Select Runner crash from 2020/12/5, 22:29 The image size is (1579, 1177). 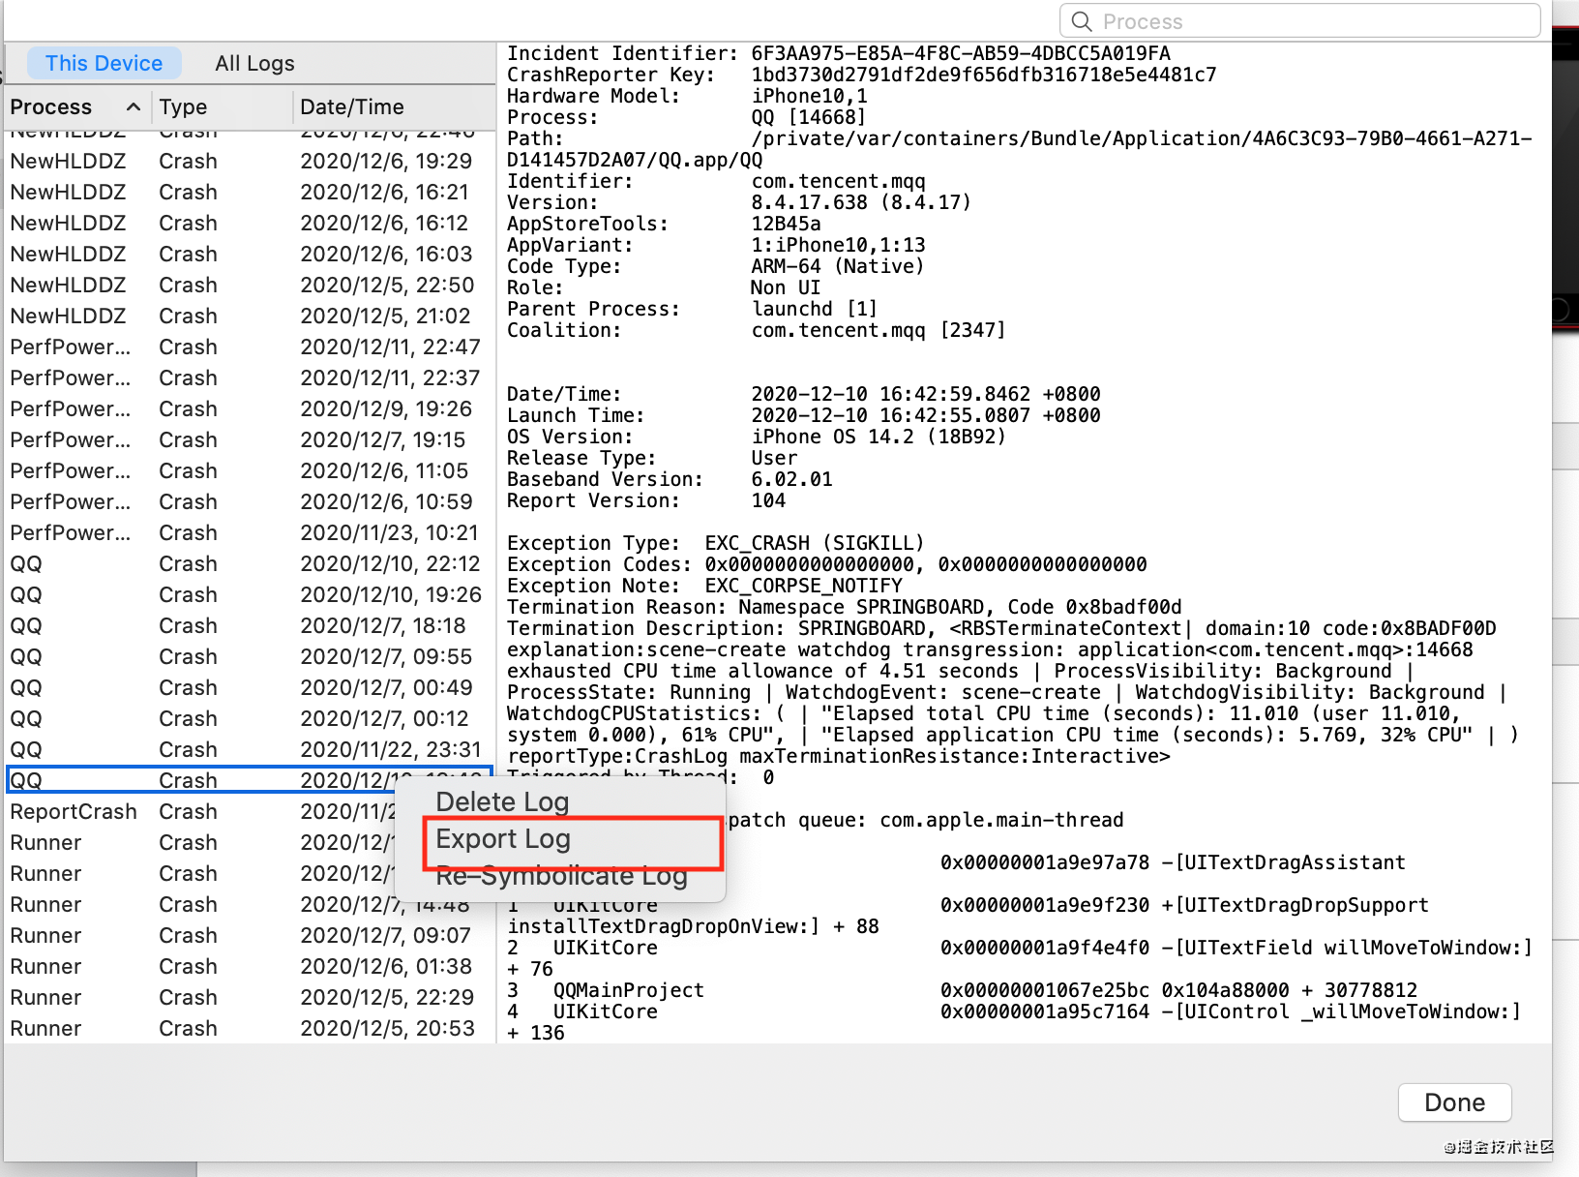(x=250, y=997)
